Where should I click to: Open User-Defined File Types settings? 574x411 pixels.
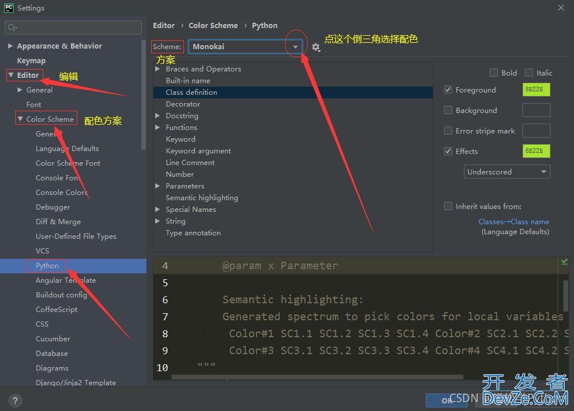[76, 237]
